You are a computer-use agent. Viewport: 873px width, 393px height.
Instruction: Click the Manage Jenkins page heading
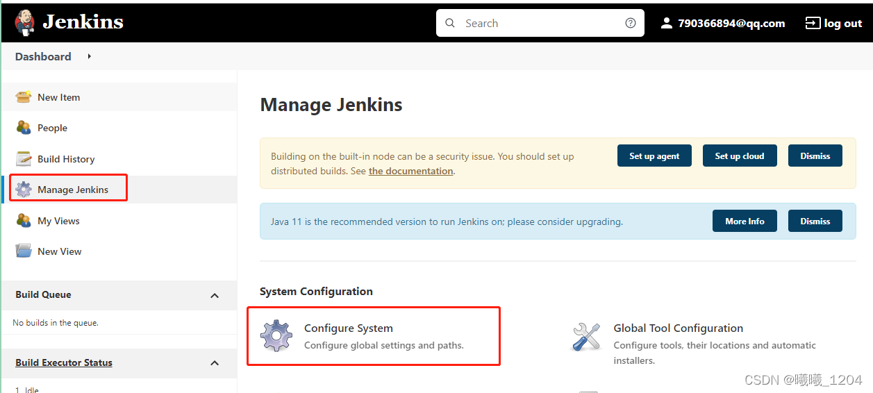point(331,105)
